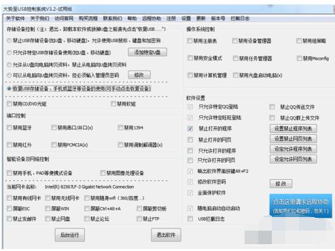335x251 pixels.
Task: Select 只允许特定USB存储设备使用 radio option
Action: coord(9,53)
